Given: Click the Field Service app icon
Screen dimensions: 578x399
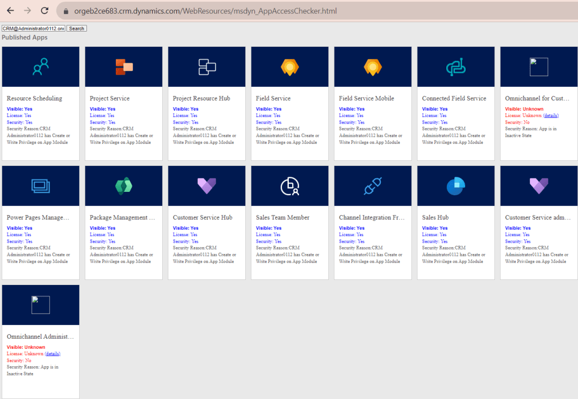Looking at the screenshot, I should [x=290, y=67].
